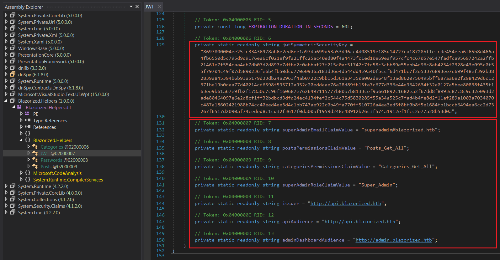The image size is (500, 260).
Task: Close the JWT tab
Action: pyautogui.click(x=159, y=7)
